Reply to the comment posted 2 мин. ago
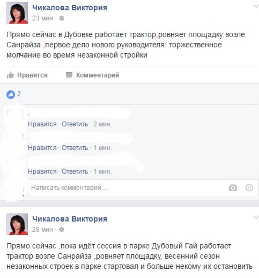Screen dimensions: 259x278 click(75, 124)
